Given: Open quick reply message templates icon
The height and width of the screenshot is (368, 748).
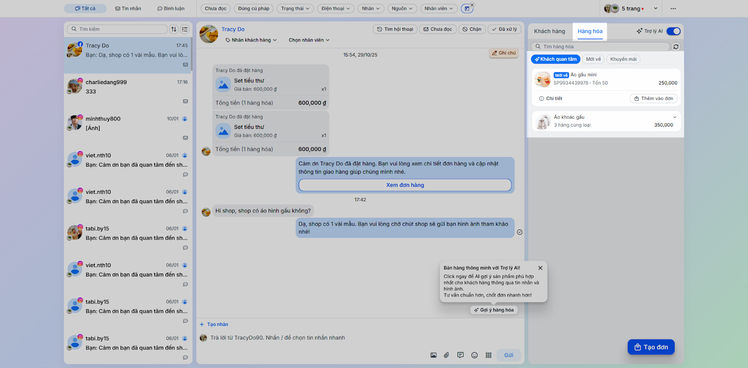Looking at the screenshot, I should tap(460, 355).
